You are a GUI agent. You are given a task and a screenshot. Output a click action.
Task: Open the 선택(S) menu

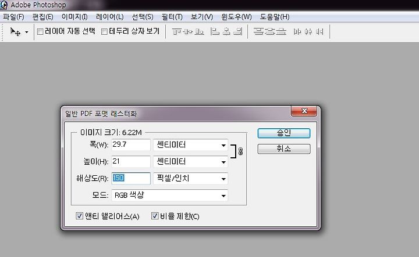coord(143,17)
